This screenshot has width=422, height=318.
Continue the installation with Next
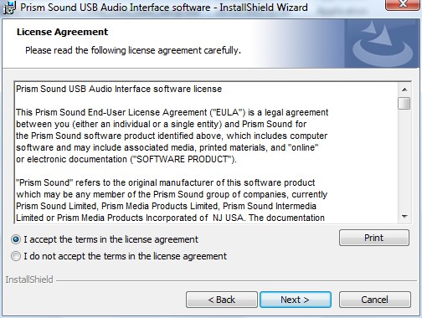[296, 300]
